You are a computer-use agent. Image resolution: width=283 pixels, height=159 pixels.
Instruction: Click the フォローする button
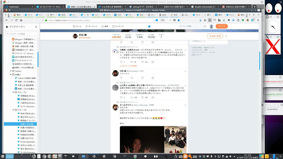[x=215, y=36]
